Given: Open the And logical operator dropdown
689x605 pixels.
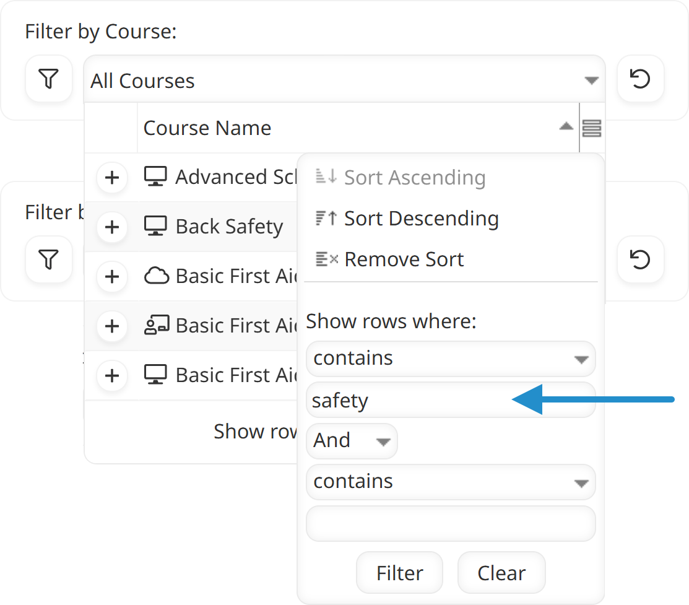Looking at the screenshot, I should click(x=352, y=441).
